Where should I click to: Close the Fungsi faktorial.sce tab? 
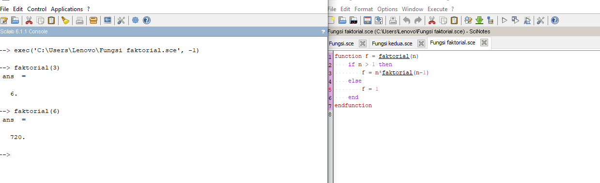click(484, 42)
